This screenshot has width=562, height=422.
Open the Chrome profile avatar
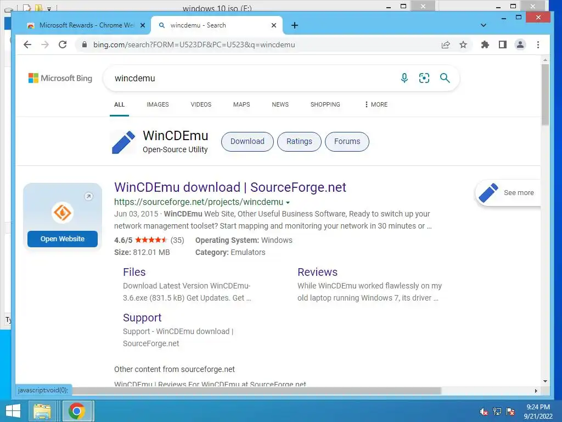pos(520,45)
